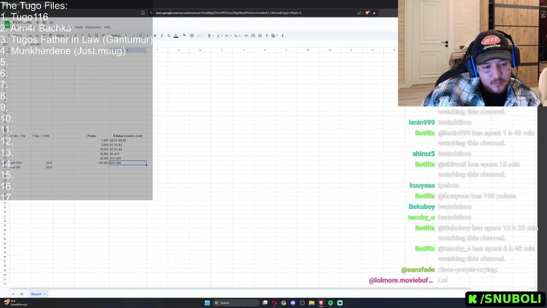
Task: Click the browser bookmark icon
Action: (x=143, y=13)
